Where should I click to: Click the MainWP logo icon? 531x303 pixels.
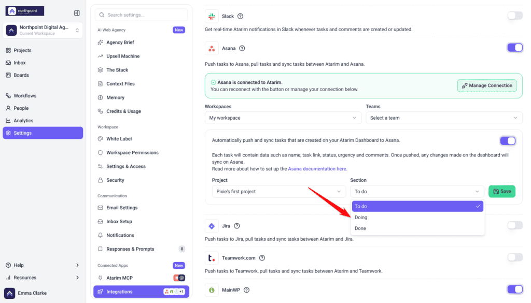(212, 290)
